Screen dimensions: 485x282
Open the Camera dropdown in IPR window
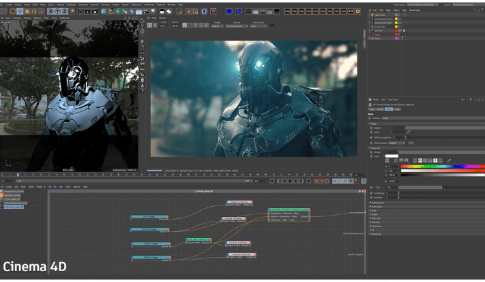tap(237, 26)
